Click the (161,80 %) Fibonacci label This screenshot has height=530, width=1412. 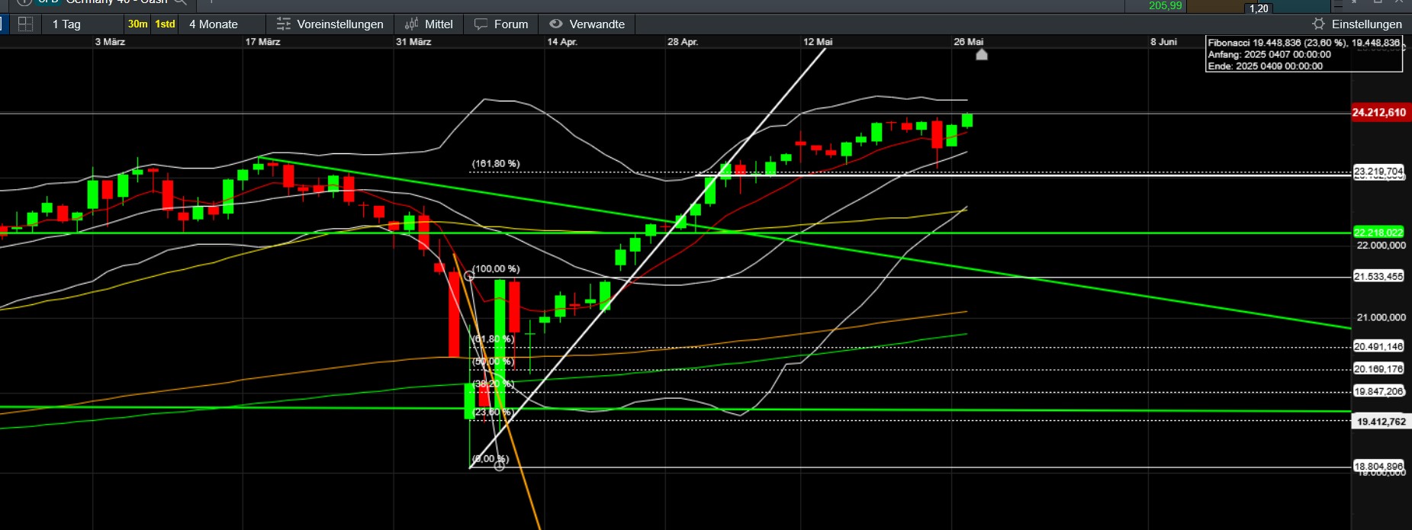pos(496,164)
